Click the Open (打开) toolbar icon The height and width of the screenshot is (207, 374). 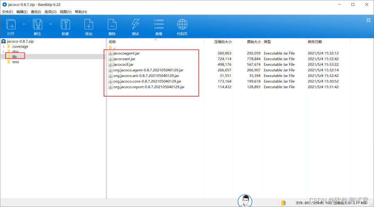11,25
